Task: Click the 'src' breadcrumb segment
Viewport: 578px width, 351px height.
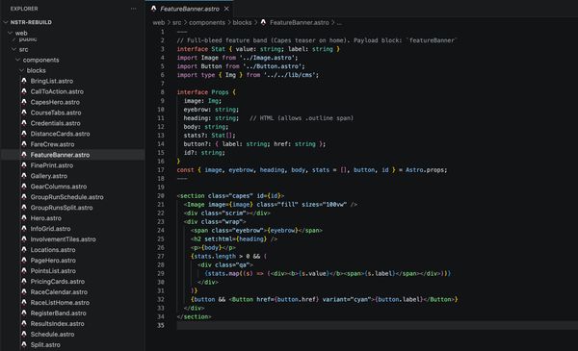Action: click(177, 22)
